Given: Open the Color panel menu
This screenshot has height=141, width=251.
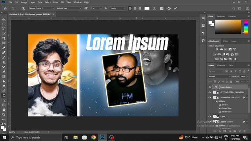Looking at the screenshot, I should pos(249,16).
